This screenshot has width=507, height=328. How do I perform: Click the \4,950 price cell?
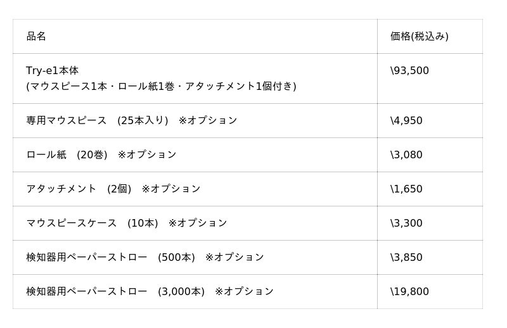point(406,120)
